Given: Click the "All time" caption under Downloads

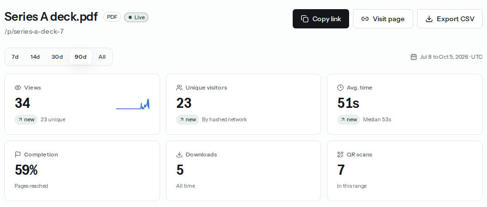Looking at the screenshot, I should tap(186, 186).
